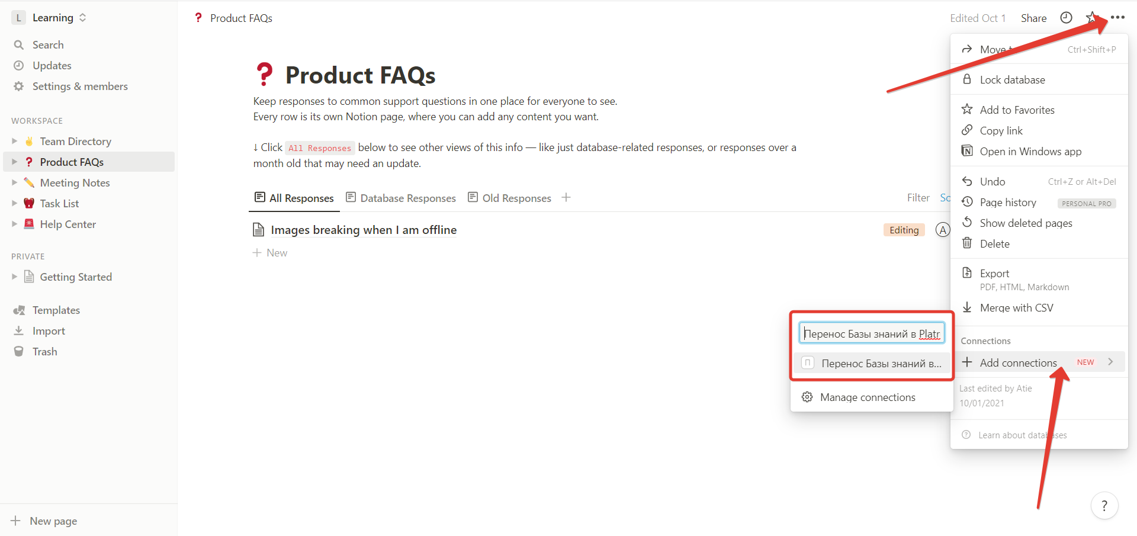Expand the Team Directory page tree

pyautogui.click(x=14, y=142)
